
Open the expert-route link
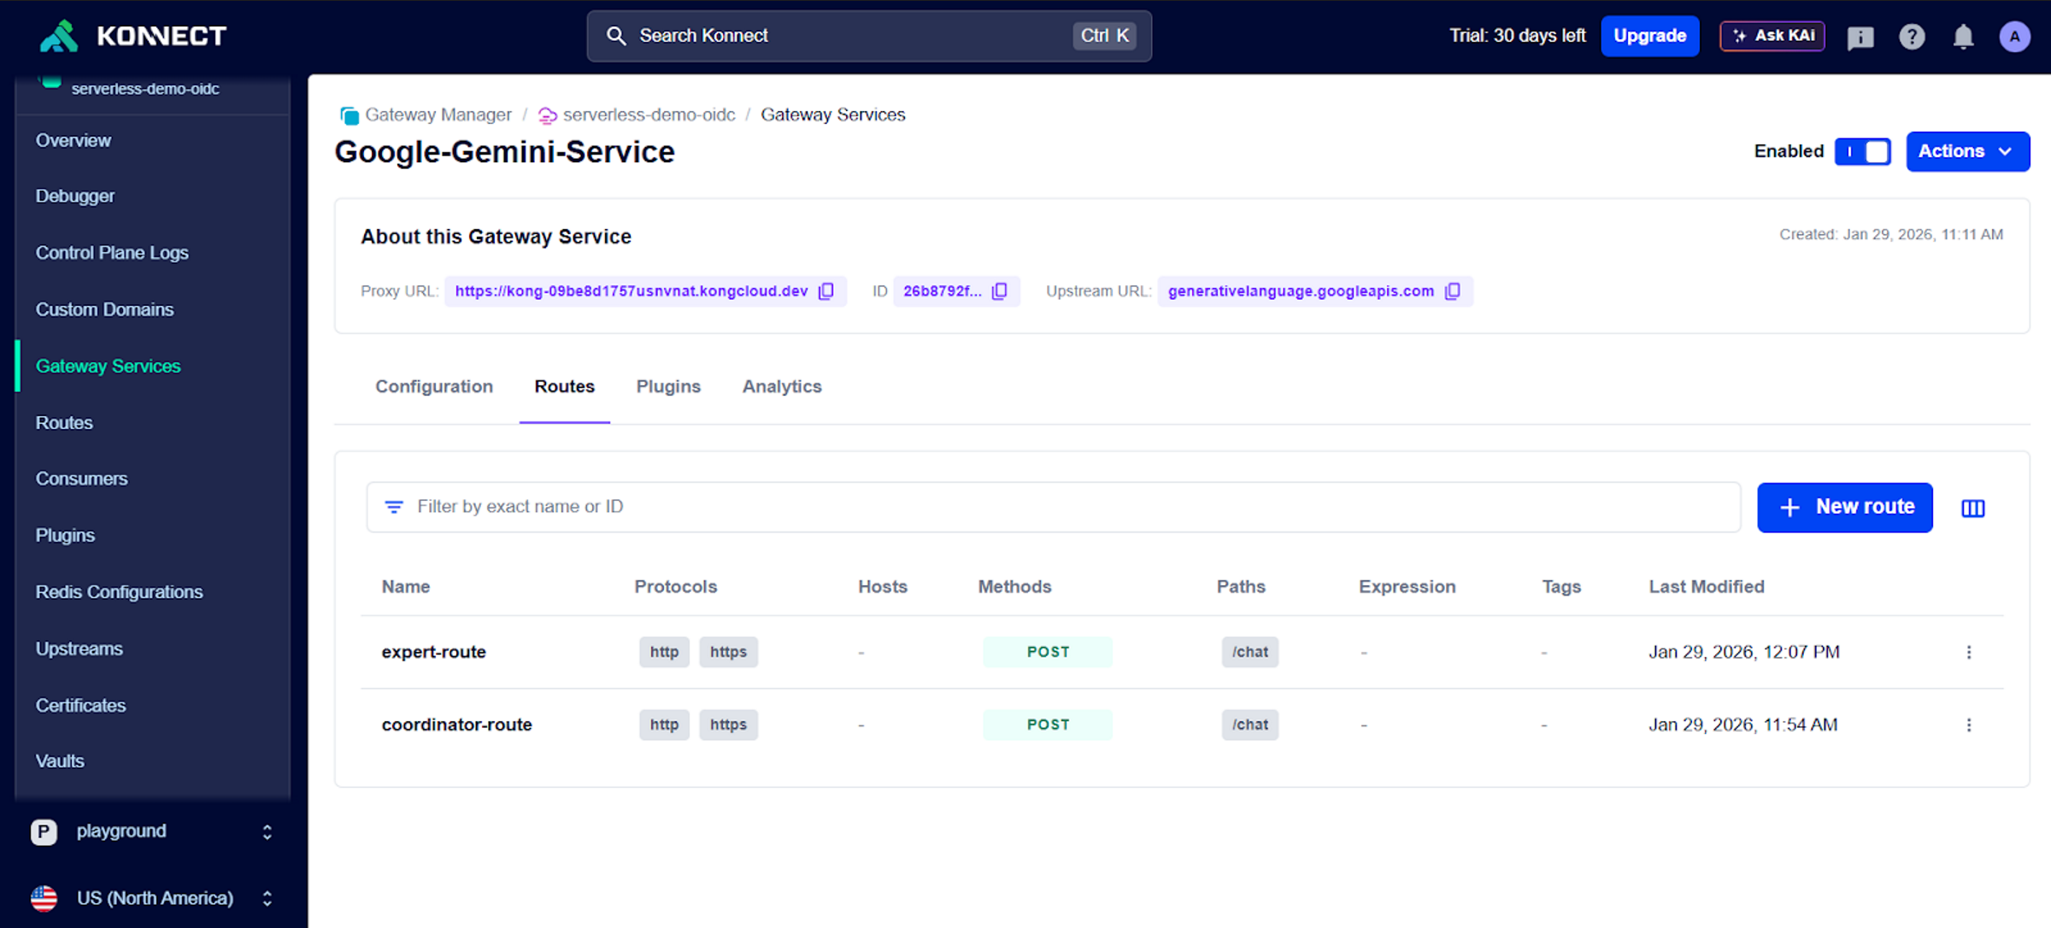coord(433,652)
